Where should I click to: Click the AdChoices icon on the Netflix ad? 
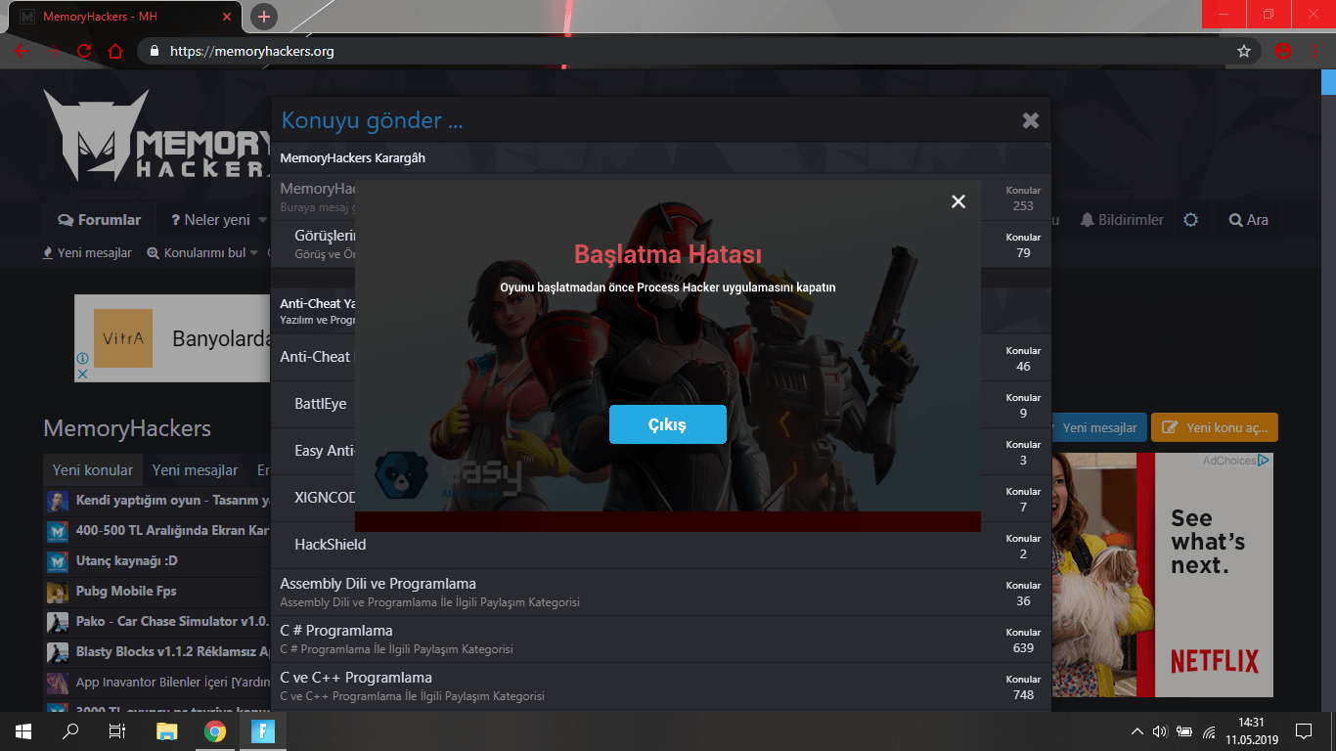click(1264, 461)
